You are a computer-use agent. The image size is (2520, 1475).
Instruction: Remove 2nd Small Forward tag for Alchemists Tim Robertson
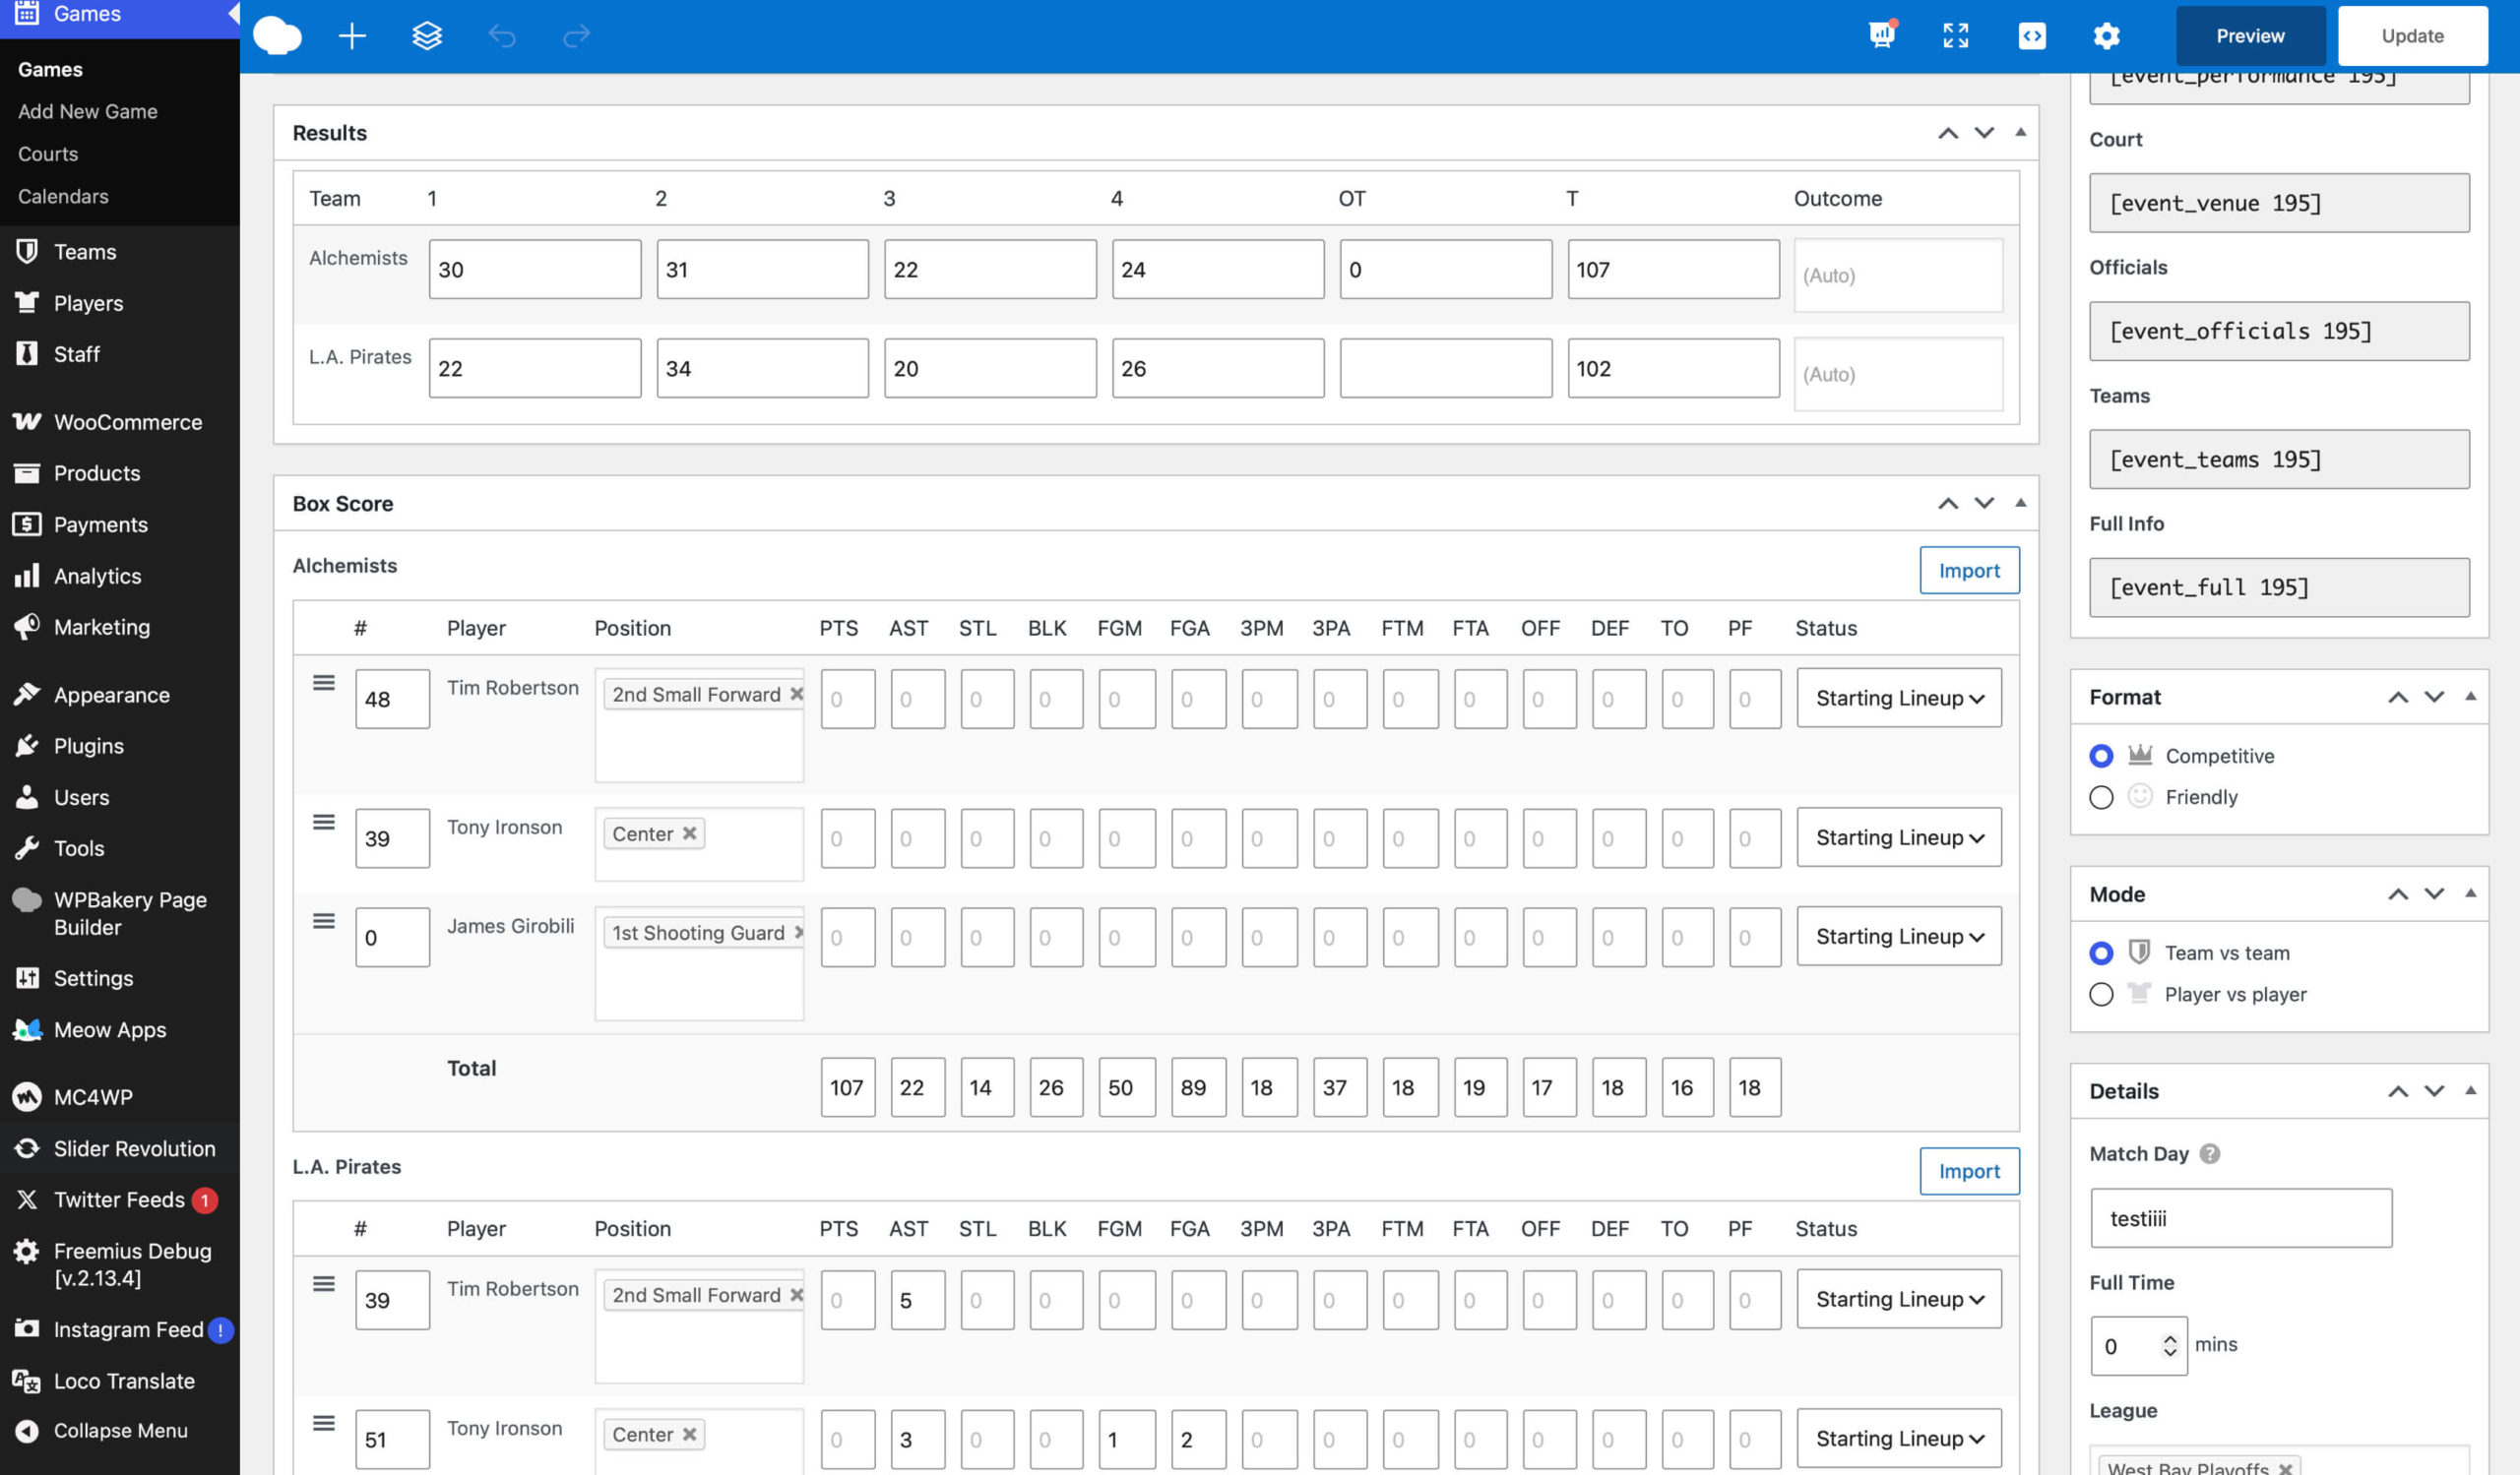click(x=796, y=694)
